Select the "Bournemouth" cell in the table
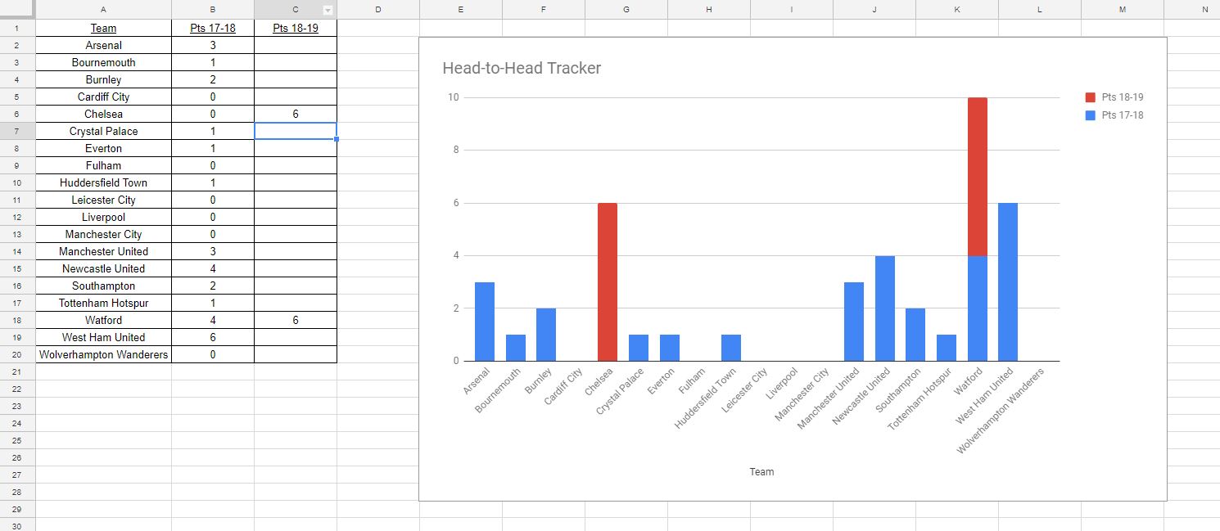This screenshot has width=1220, height=531. (x=103, y=62)
